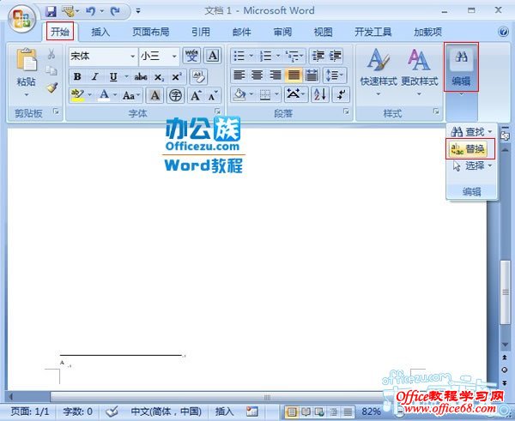515x421 pixels.
Task: Customize Quick Access Toolbar dropdown
Action: 138,11
